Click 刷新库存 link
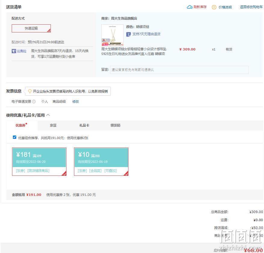 [x=200, y=7]
